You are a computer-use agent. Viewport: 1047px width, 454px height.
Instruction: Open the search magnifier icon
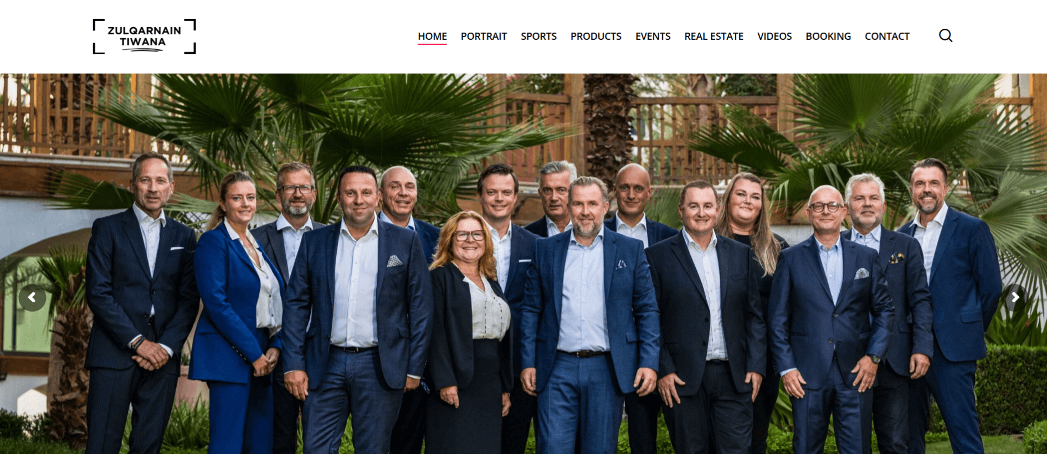(x=946, y=36)
